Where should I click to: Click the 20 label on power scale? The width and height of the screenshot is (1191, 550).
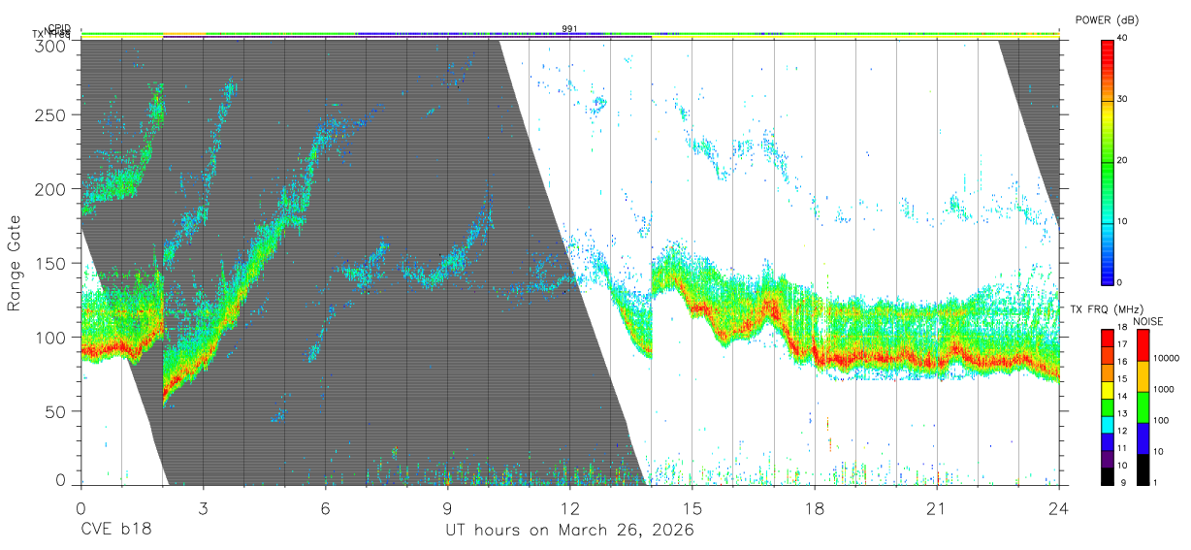(x=1123, y=161)
